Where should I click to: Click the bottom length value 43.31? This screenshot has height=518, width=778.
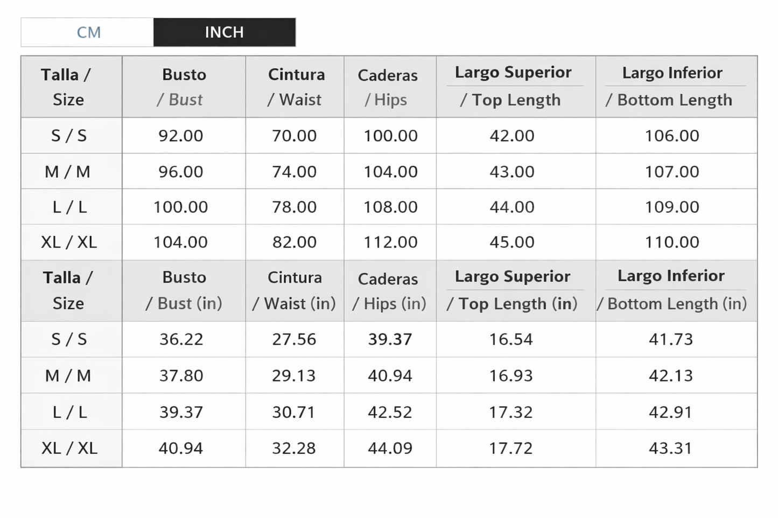point(671,448)
